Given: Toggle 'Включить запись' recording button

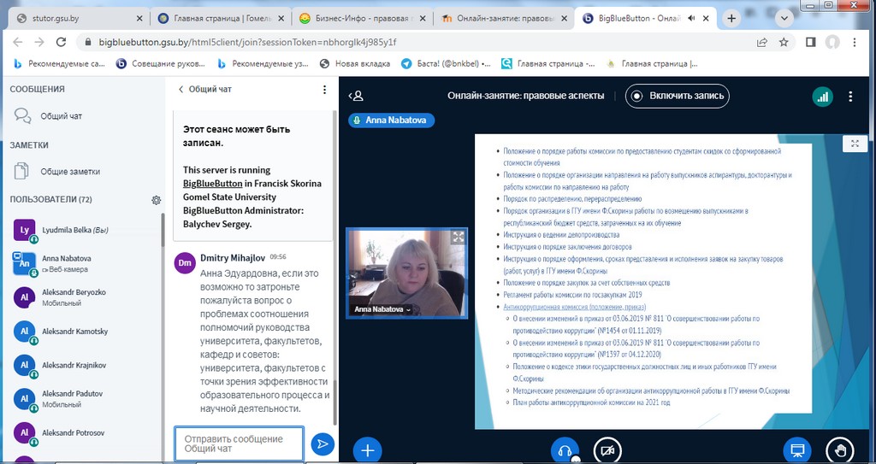Looking at the screenshot, I should point(678,96).
